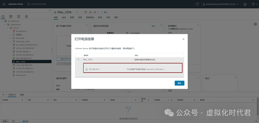Select the AConn-192.168.50.8 VM
The height and width of the screenshot is (123, 259).
(x=25, y=48)
